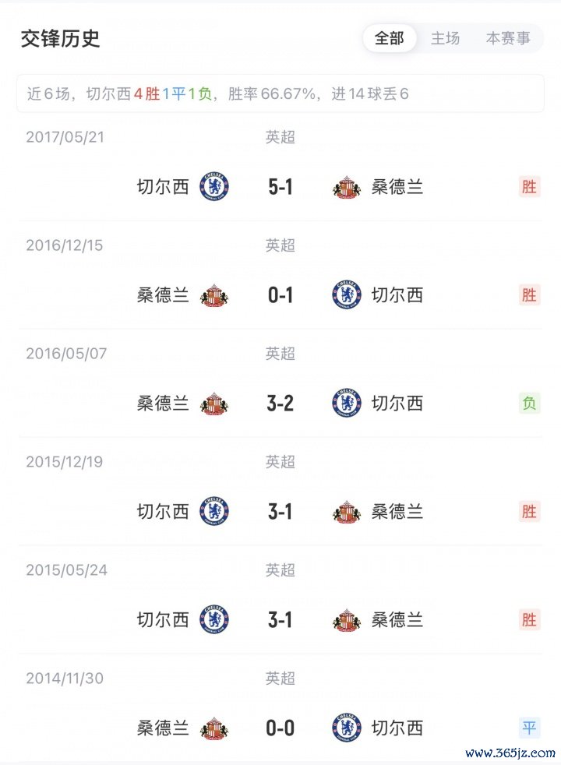Click Chelsea crest in the 2014/11/30 match
Viewport: 561px width, 765px height.
(347, 728)
